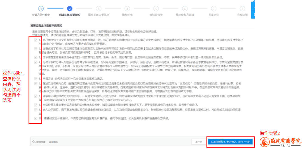Toggle checkbox for notice item 3
This screenshot has height=149, width=303.
click(36, 57)
